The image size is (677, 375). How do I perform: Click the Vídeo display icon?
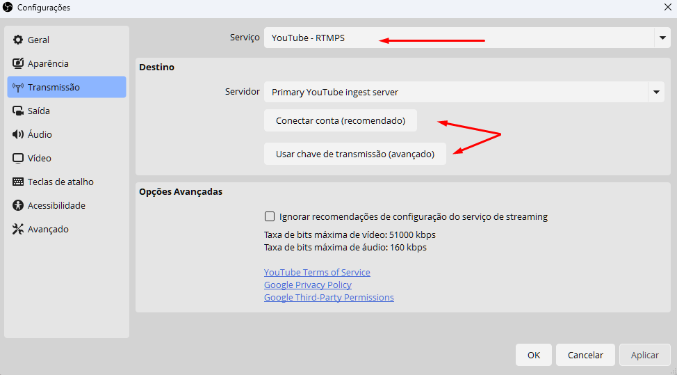[17, 158]
